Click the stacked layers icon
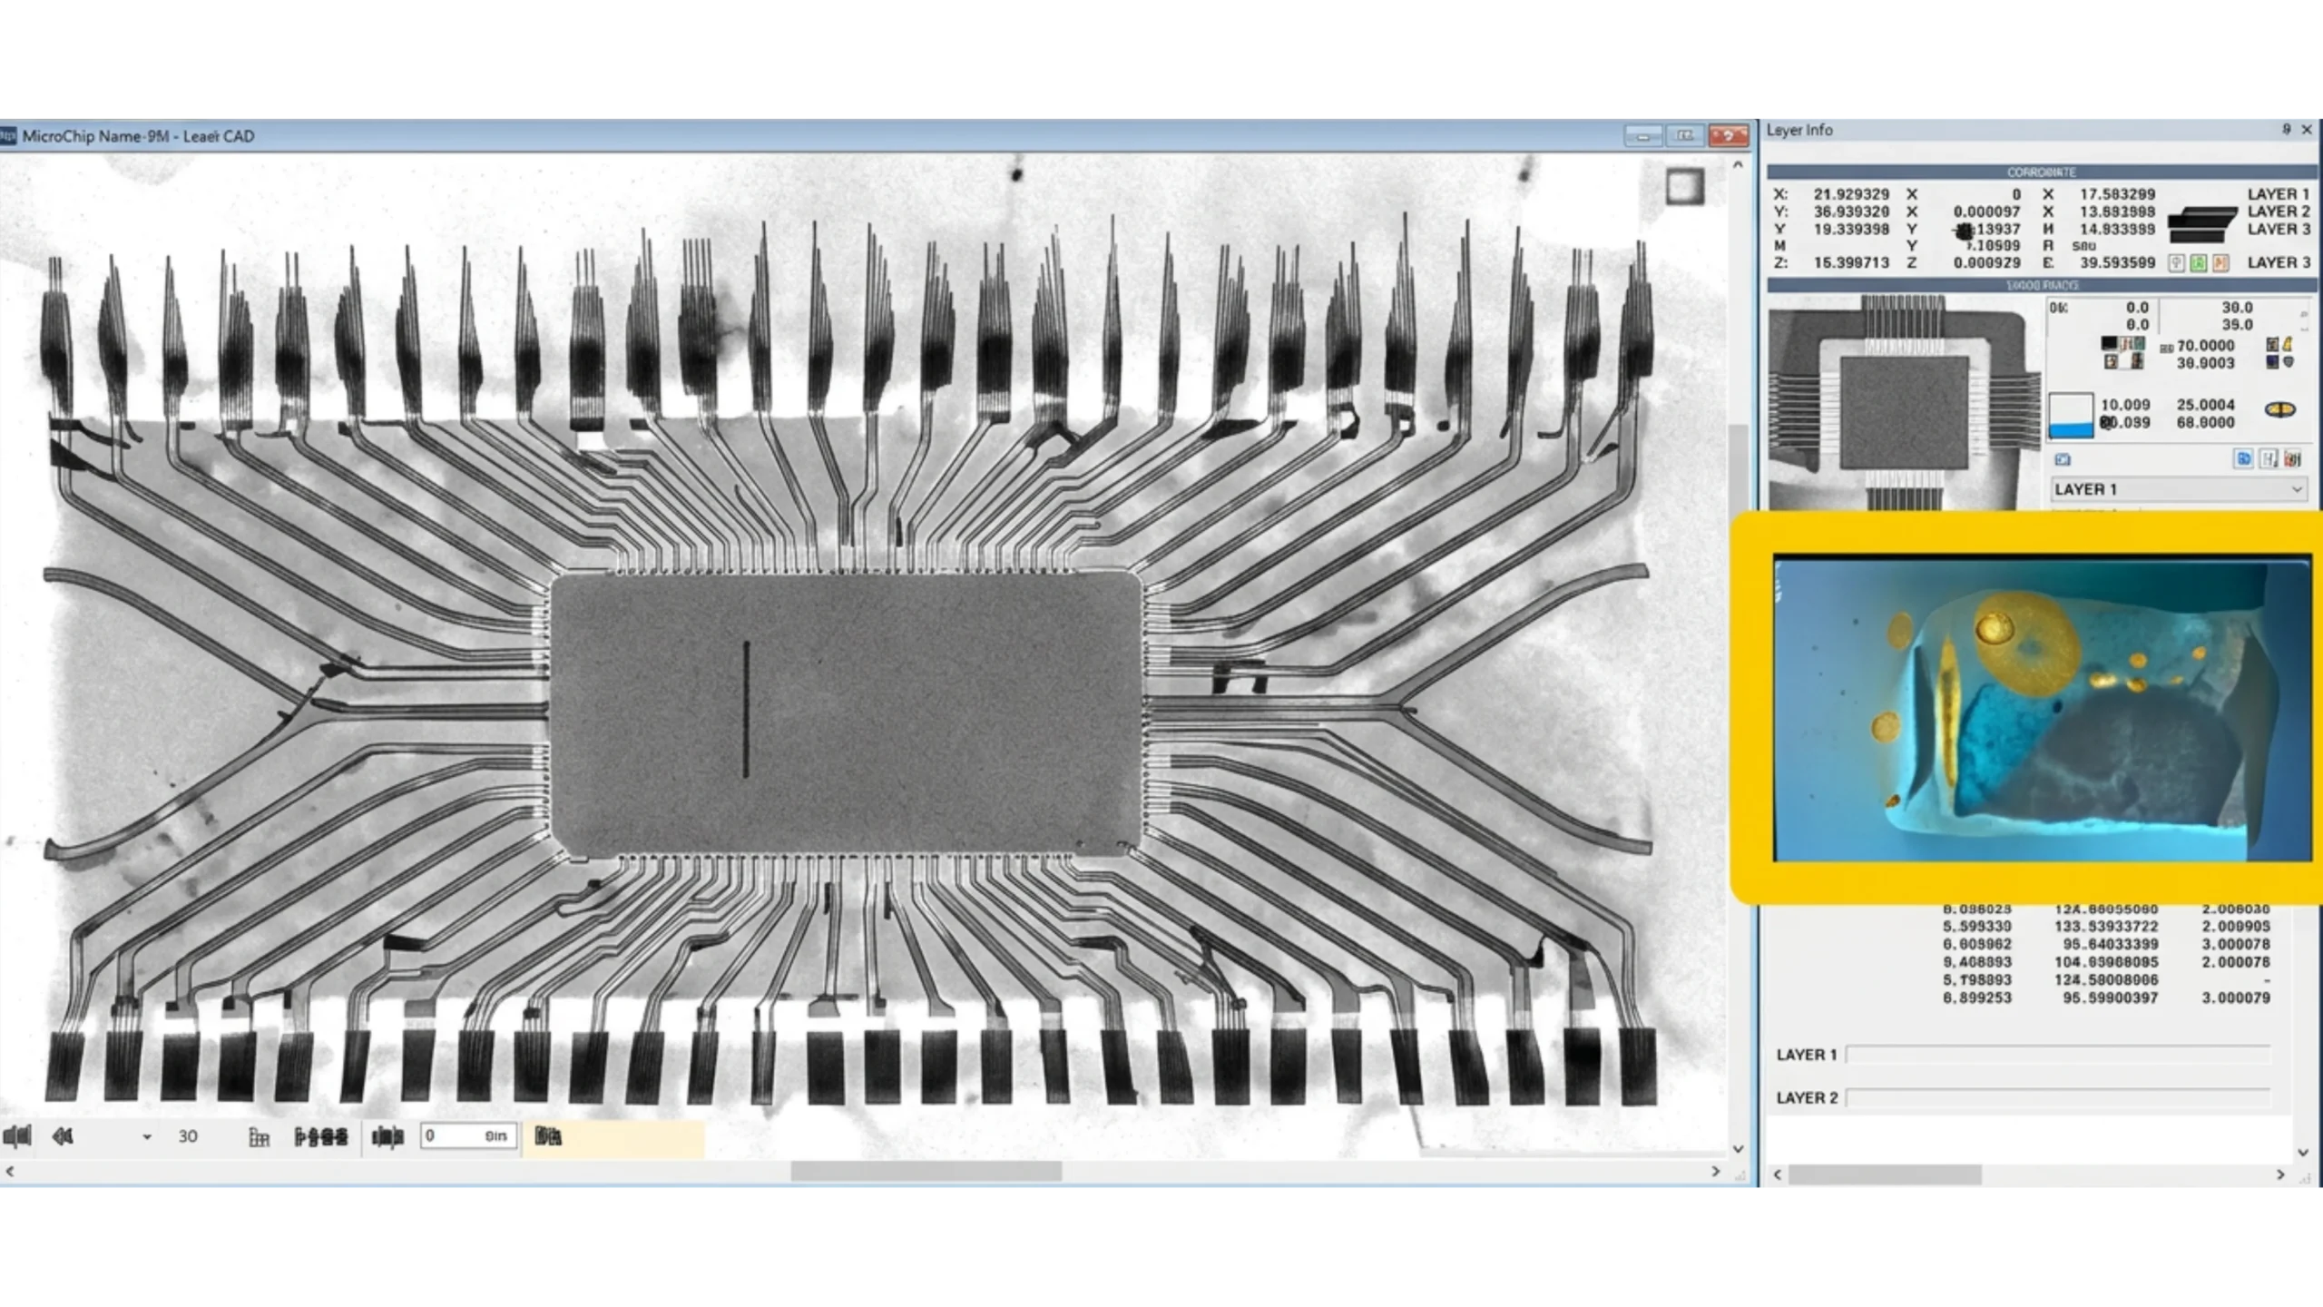The width and height of the screenshot is (2323, 1307). (2201, 225)
